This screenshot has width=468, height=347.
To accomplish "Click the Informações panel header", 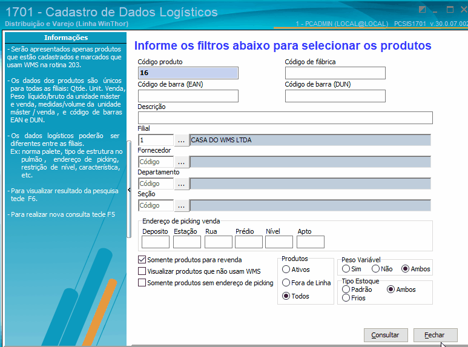I will (65, 38).
